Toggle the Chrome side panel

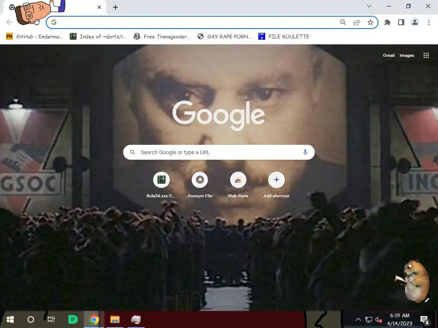pos(401,22)
